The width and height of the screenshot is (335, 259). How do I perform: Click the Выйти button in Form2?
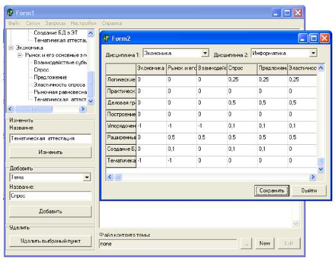point(309,190)
